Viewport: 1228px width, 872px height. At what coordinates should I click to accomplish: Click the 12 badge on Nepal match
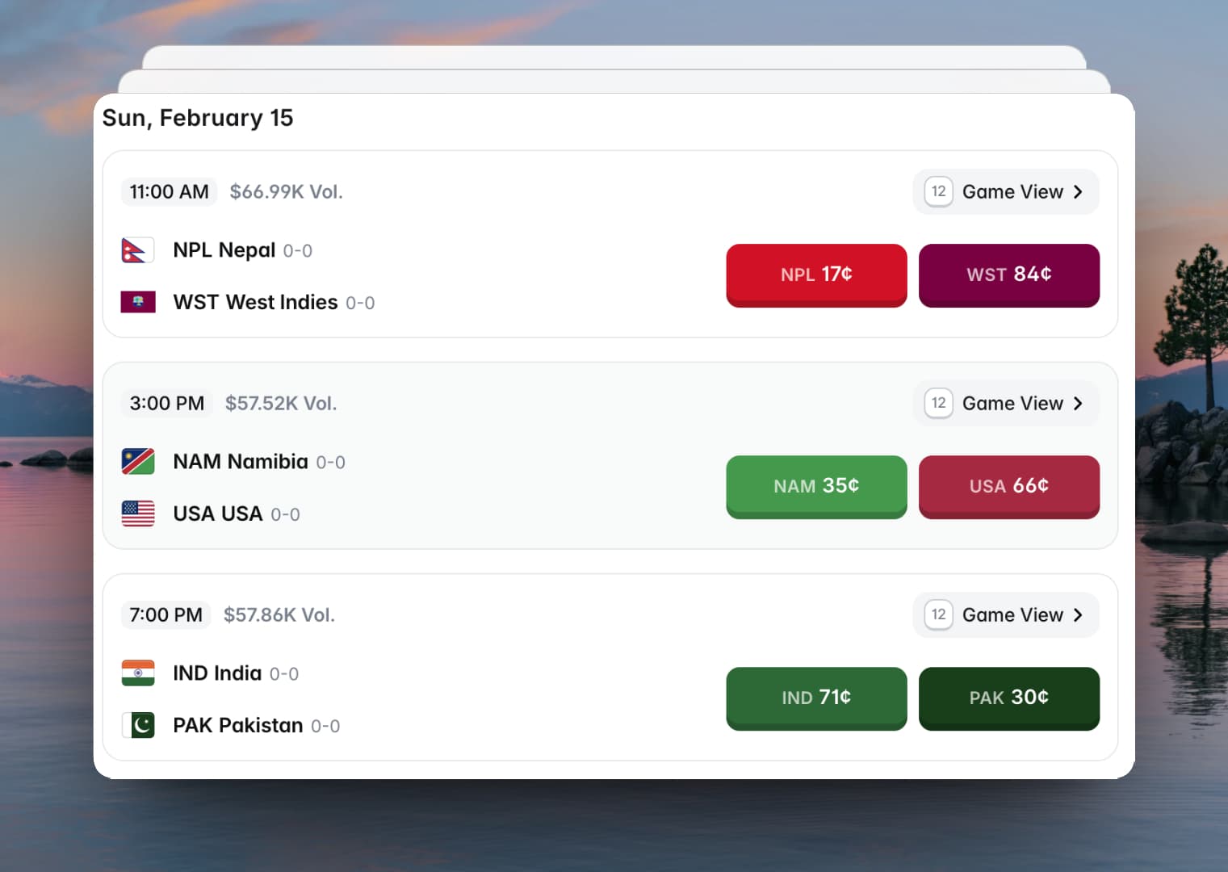click(x=938, y=192)
